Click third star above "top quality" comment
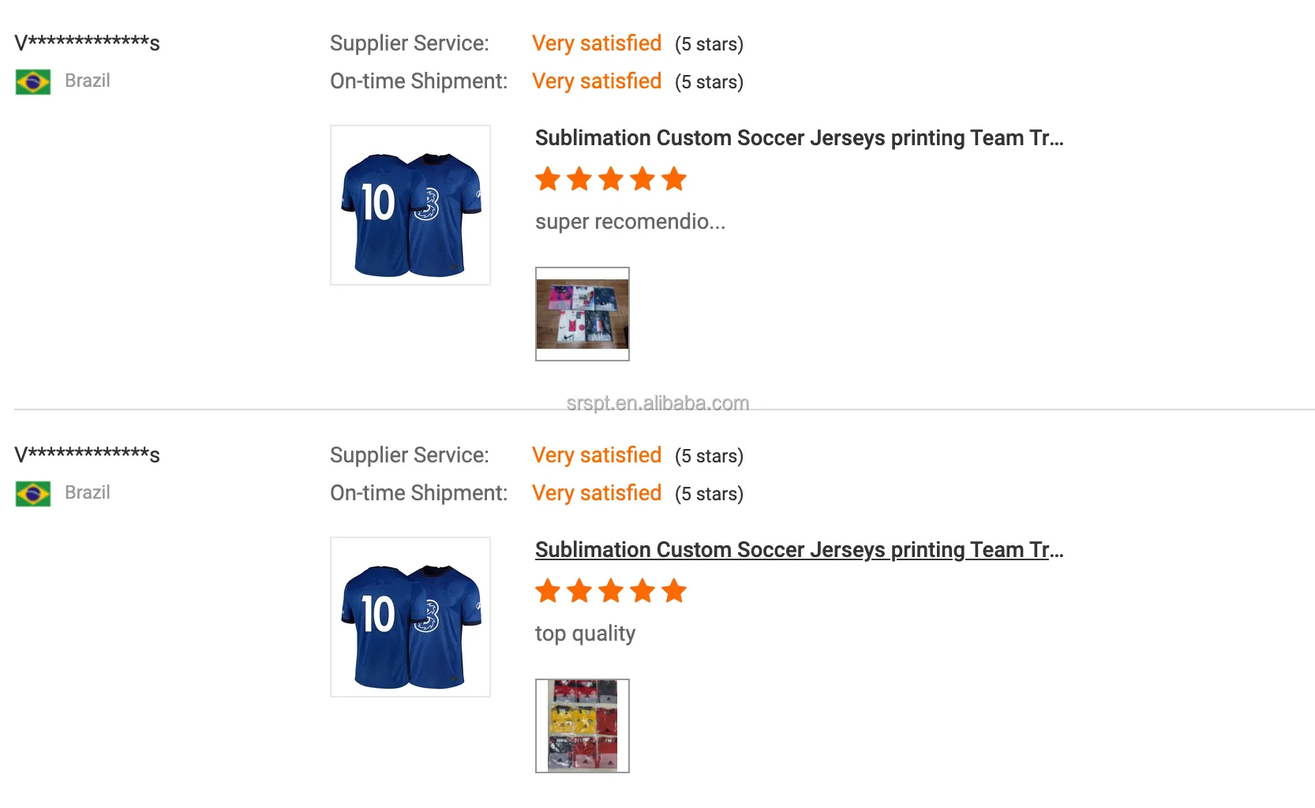 click(x=611, y=591)
